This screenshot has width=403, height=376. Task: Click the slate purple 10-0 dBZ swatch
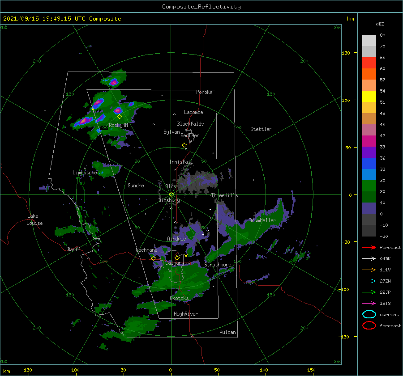(369, 208)
